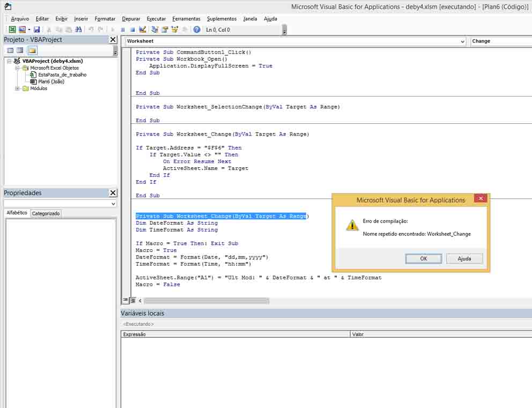Open standard toolbar options overflow arrow

[x=284, y=31]
